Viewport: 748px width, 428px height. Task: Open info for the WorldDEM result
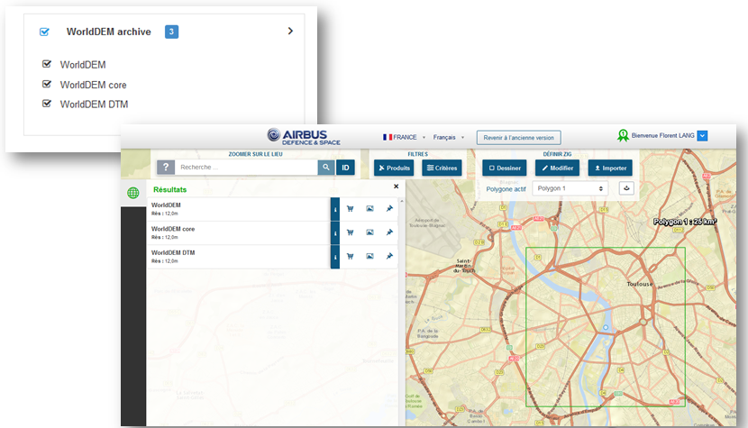(x=335, y=209)
